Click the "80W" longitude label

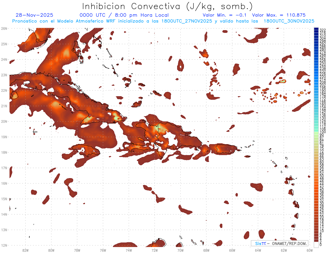click(51, 250)
